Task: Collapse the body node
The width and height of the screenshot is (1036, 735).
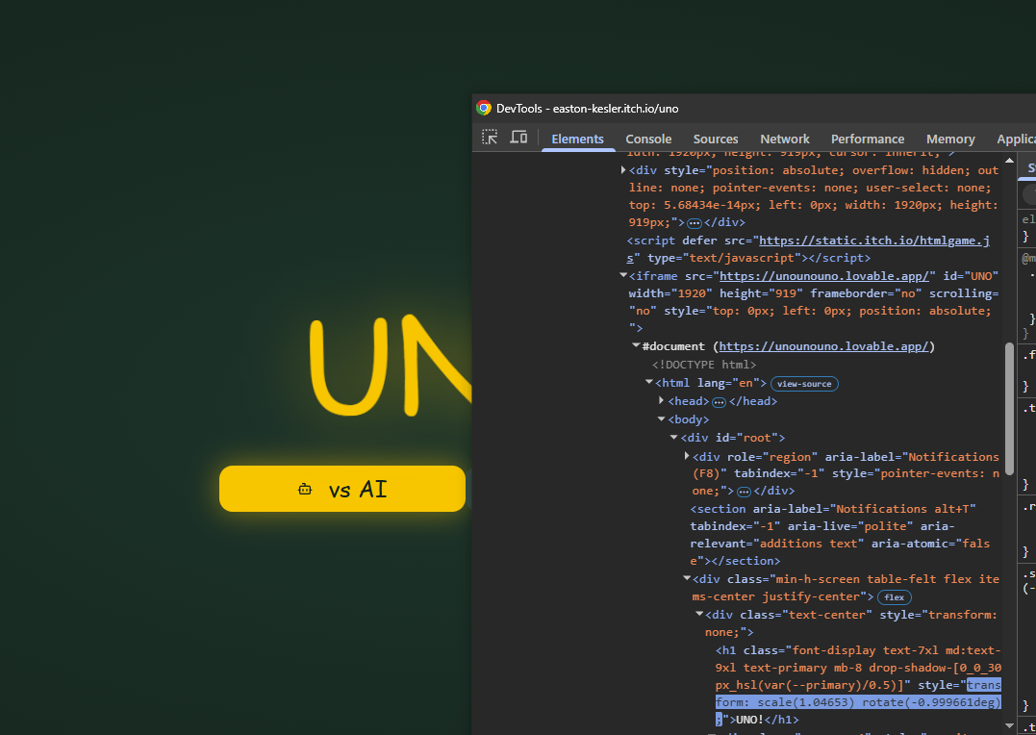Action: 662,419
